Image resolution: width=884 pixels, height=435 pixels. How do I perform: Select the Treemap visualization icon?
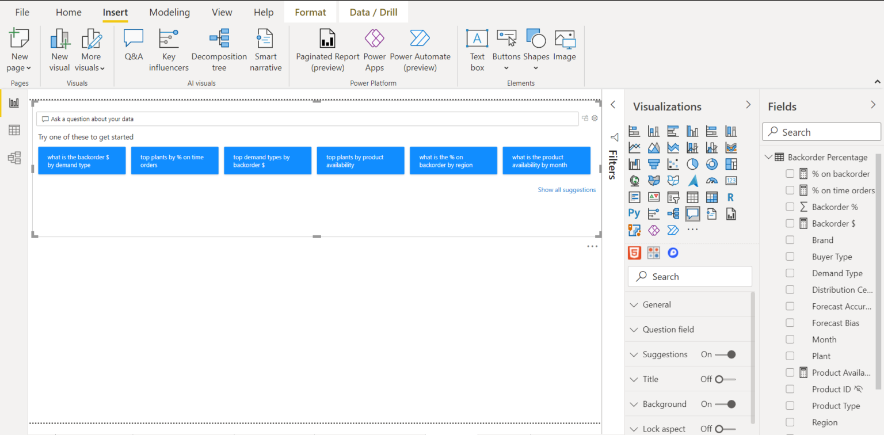(x=731, y=164)
